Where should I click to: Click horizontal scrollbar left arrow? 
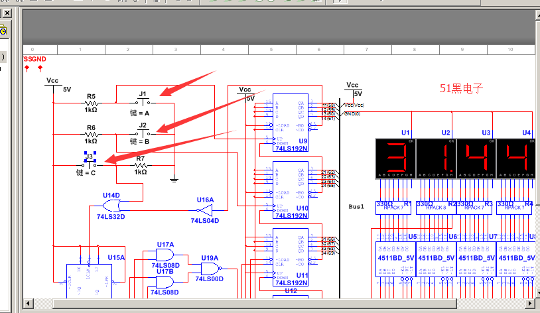point(29,304)
